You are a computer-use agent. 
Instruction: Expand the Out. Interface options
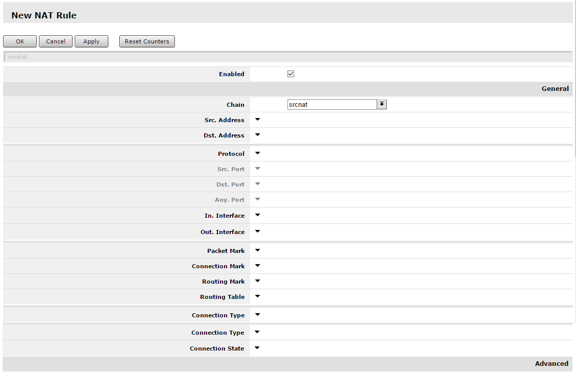(x=257, y=231)
